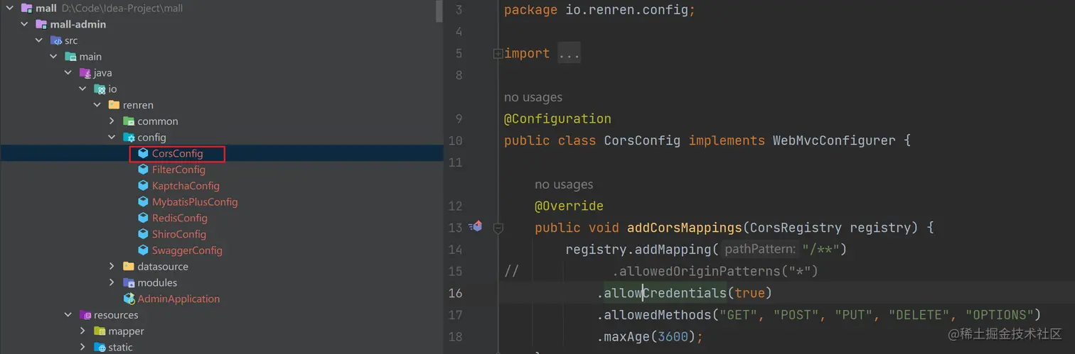Open FilterConfig in the project tree
The image size is (1075, 354).
[178, 170]
